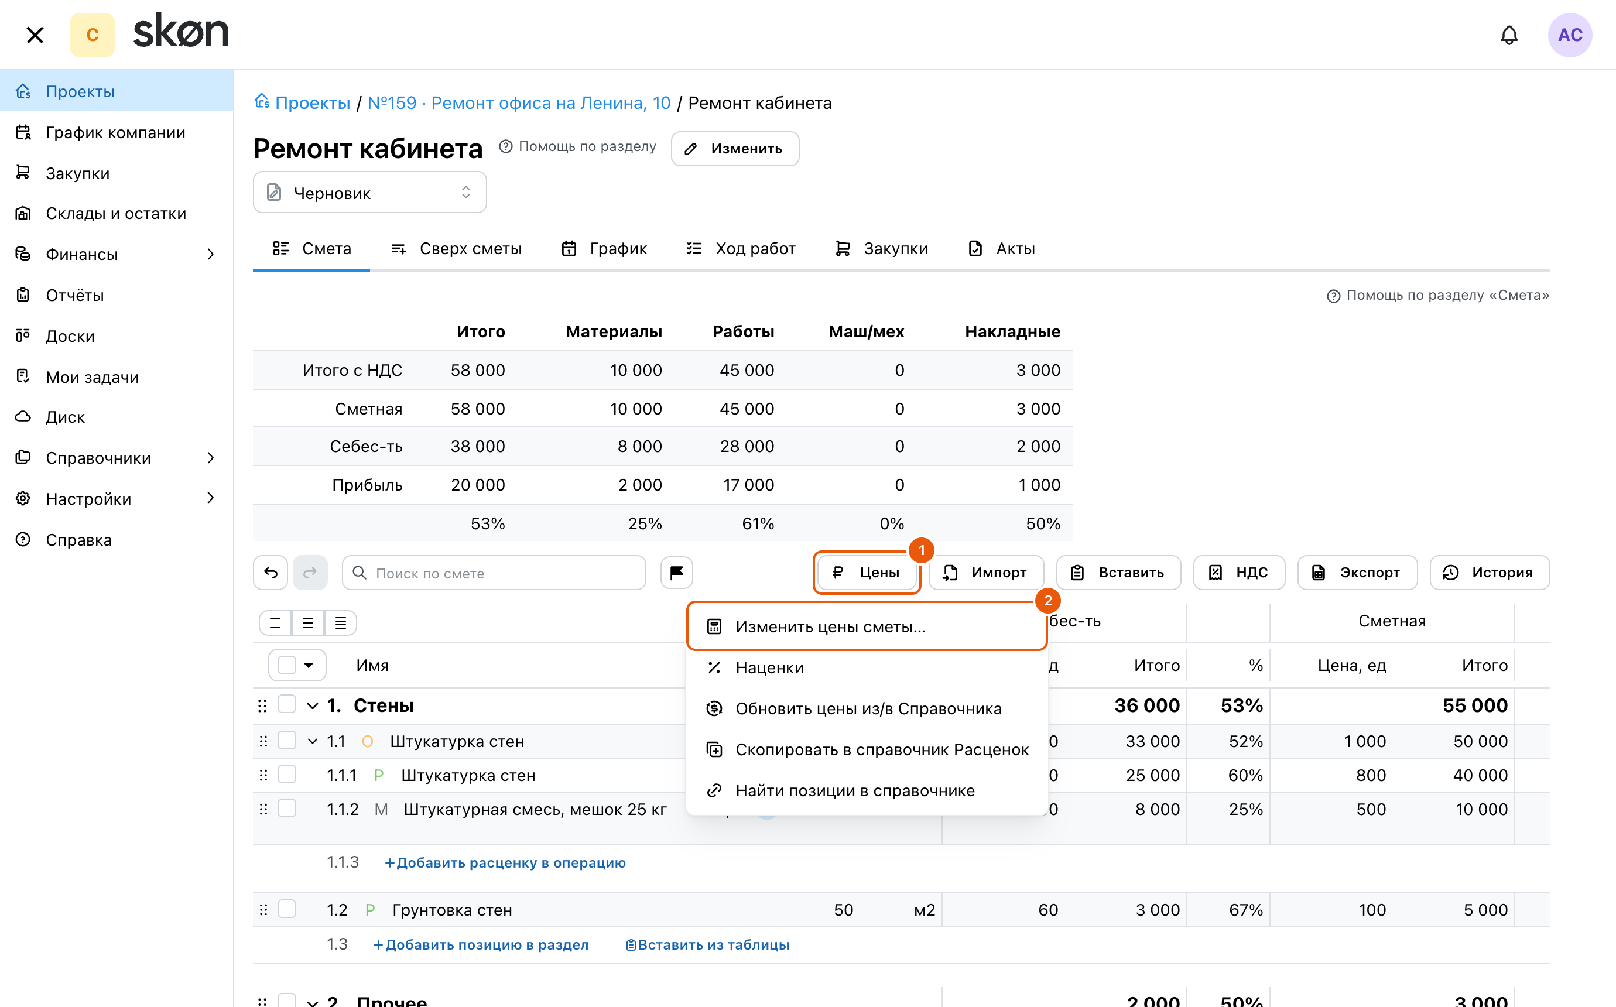
Task: Open select-all dropdown arrow
Action: [x=309, y=665]
